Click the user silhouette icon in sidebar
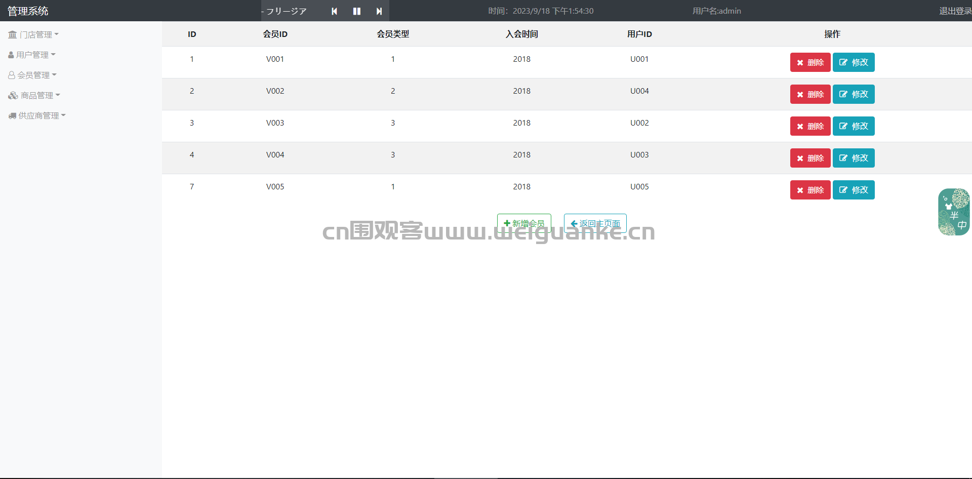 pyautogui.click(x=11, y=55)
